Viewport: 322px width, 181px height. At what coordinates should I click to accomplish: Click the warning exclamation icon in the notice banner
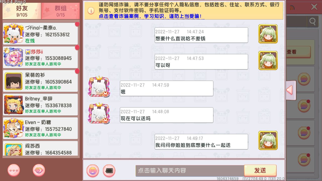click(x=91, y=11)
